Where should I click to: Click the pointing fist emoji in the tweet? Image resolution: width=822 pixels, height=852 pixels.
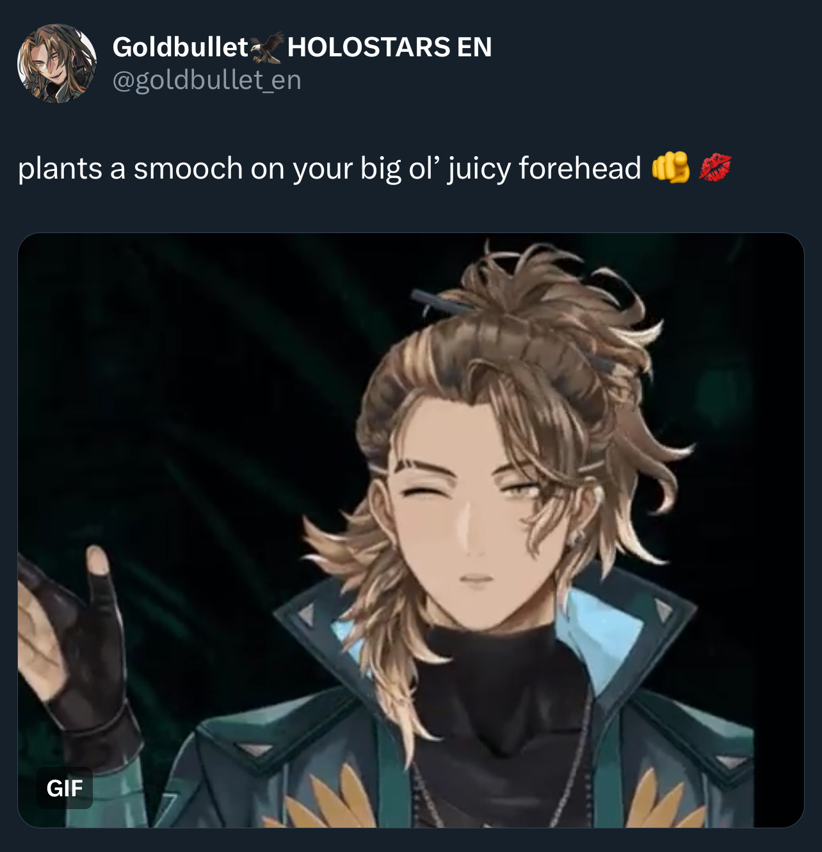670,168
